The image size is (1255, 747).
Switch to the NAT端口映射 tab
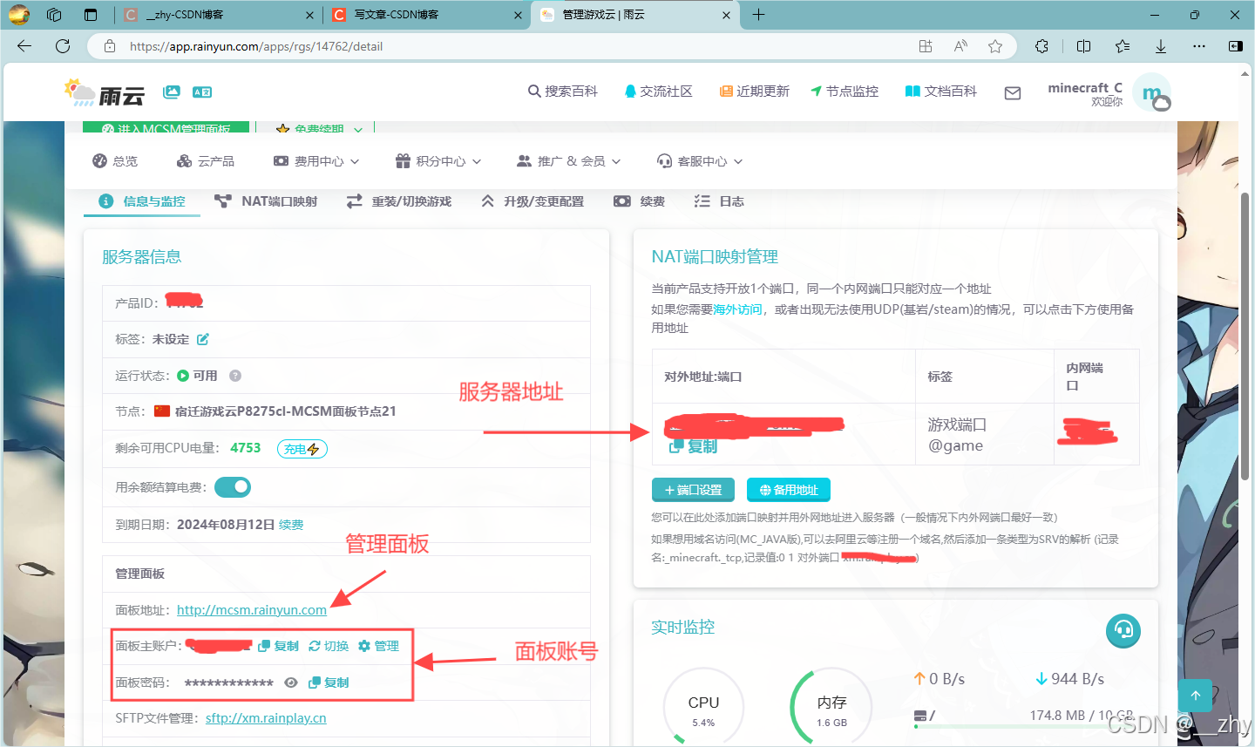coord(266,201)
